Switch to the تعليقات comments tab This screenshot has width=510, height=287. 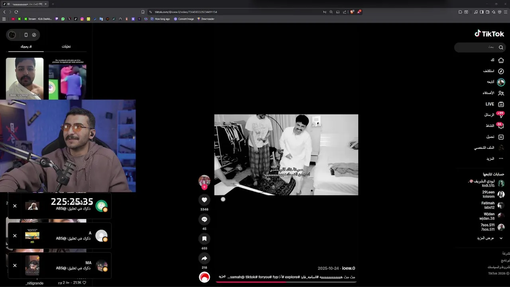coord(66,47)
